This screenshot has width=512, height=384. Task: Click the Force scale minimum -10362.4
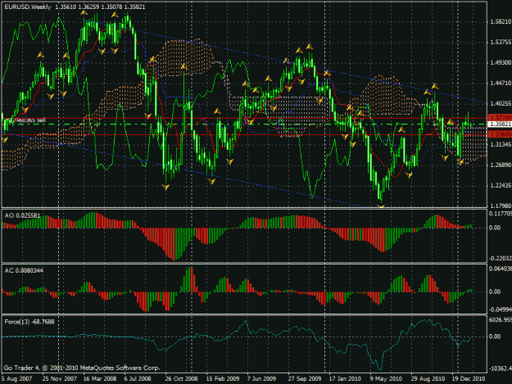tap(501, 368)
